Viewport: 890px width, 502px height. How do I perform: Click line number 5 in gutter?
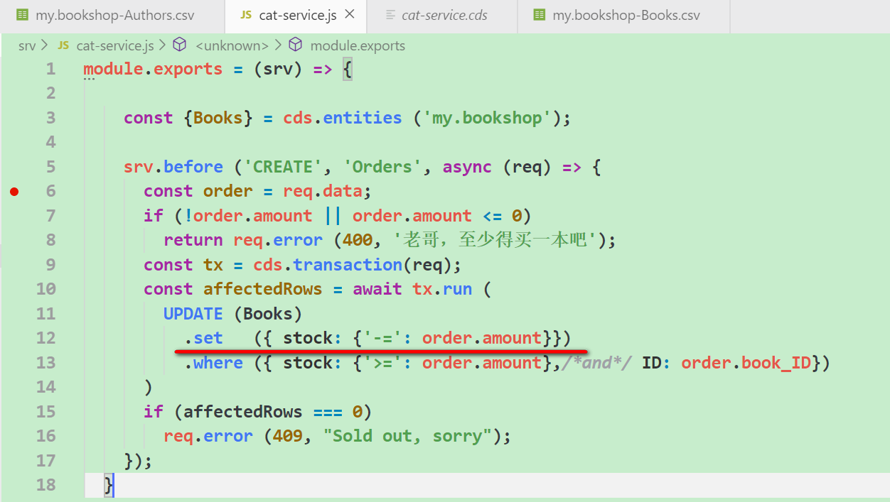[x=50, y=167]
